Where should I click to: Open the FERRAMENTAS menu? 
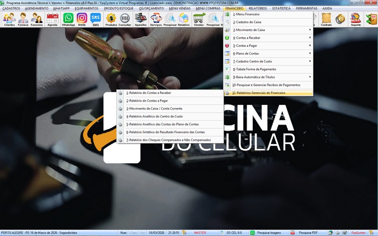tap(307, 8)
